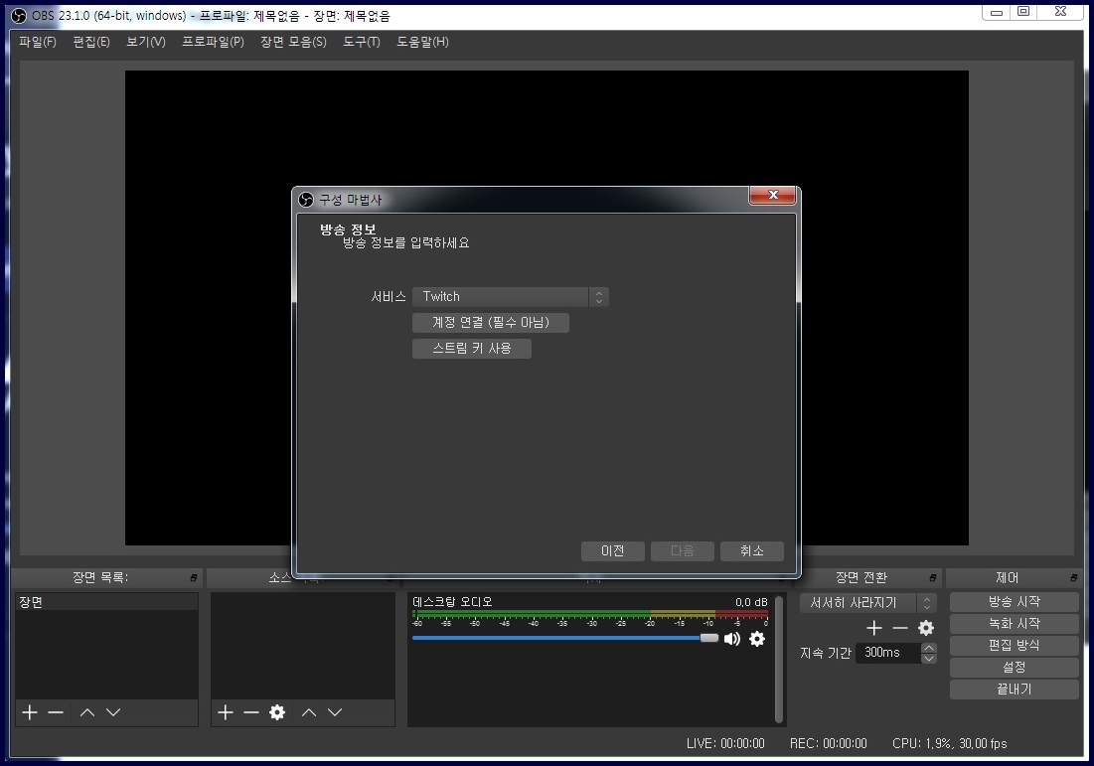This screenshot has width=1094, height=766.
Task: Minimize the OBS main window
Action: pyautogui.click(x=997, y=11)
